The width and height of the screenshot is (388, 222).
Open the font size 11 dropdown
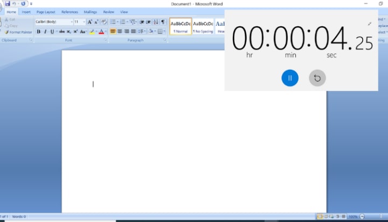click(84, 22)
